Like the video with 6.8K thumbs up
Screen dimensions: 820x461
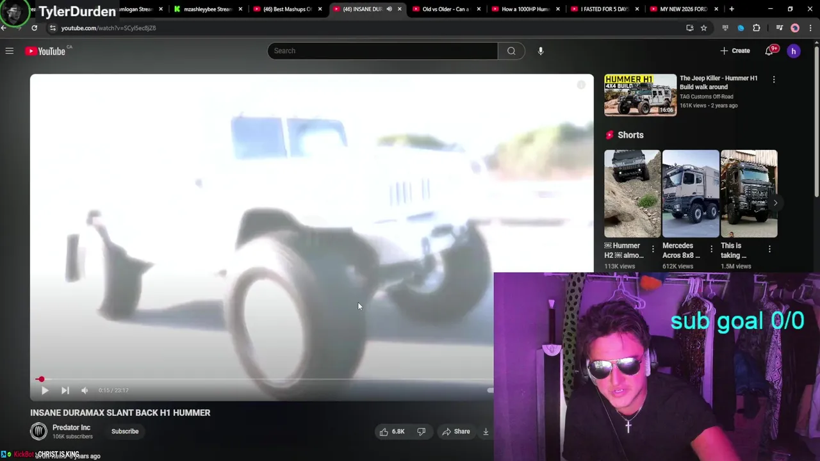(391, 432)
